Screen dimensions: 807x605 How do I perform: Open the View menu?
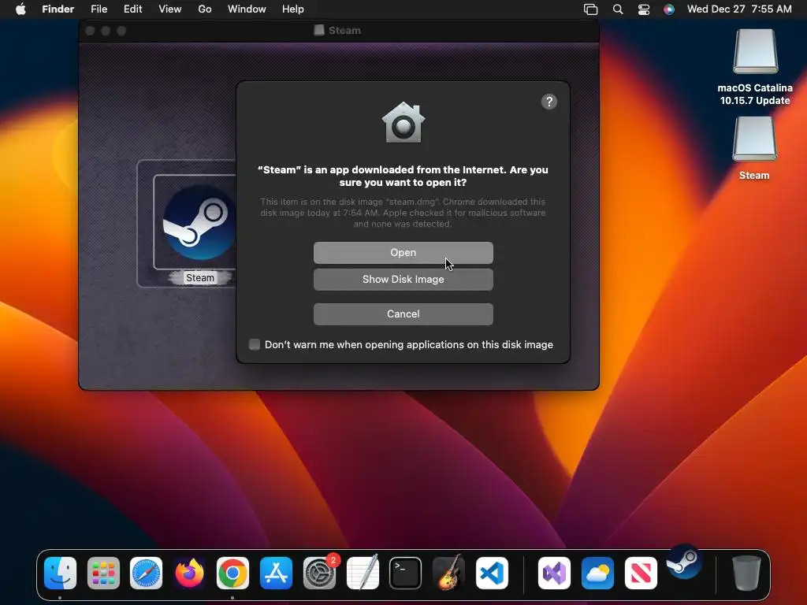[170, 9]
